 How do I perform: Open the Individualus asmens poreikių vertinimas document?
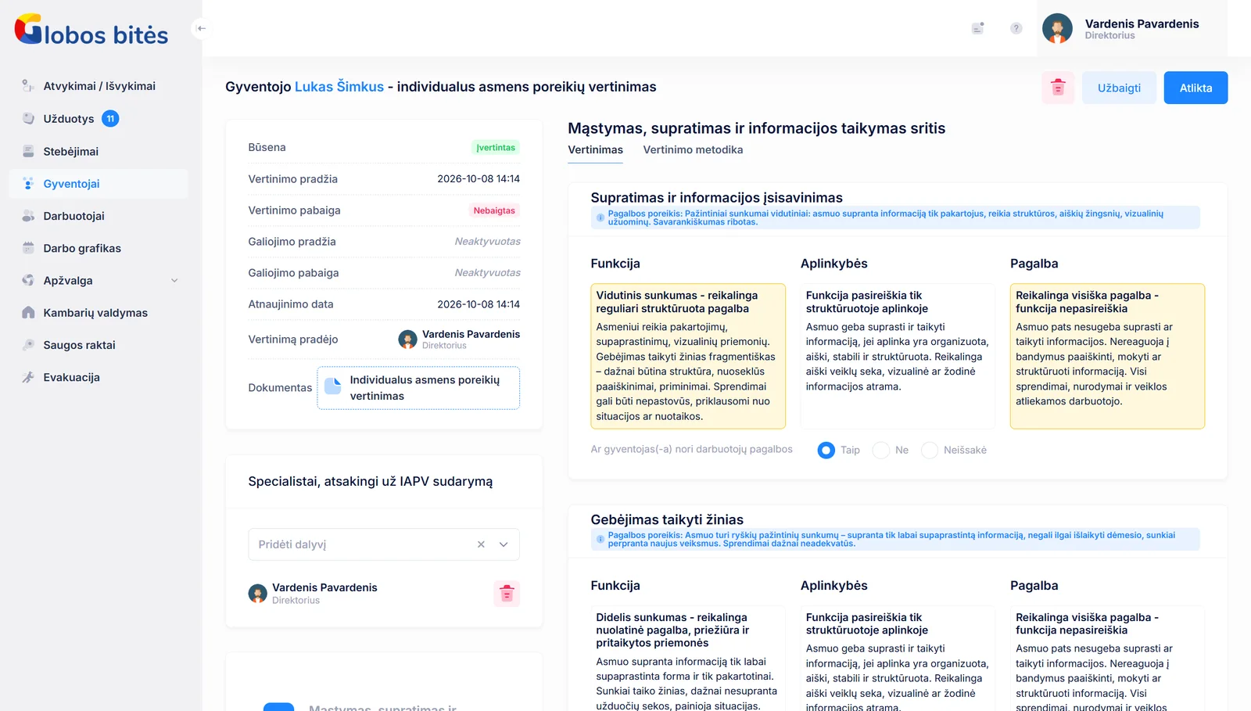pyautogui.click(x=418, y=388)
